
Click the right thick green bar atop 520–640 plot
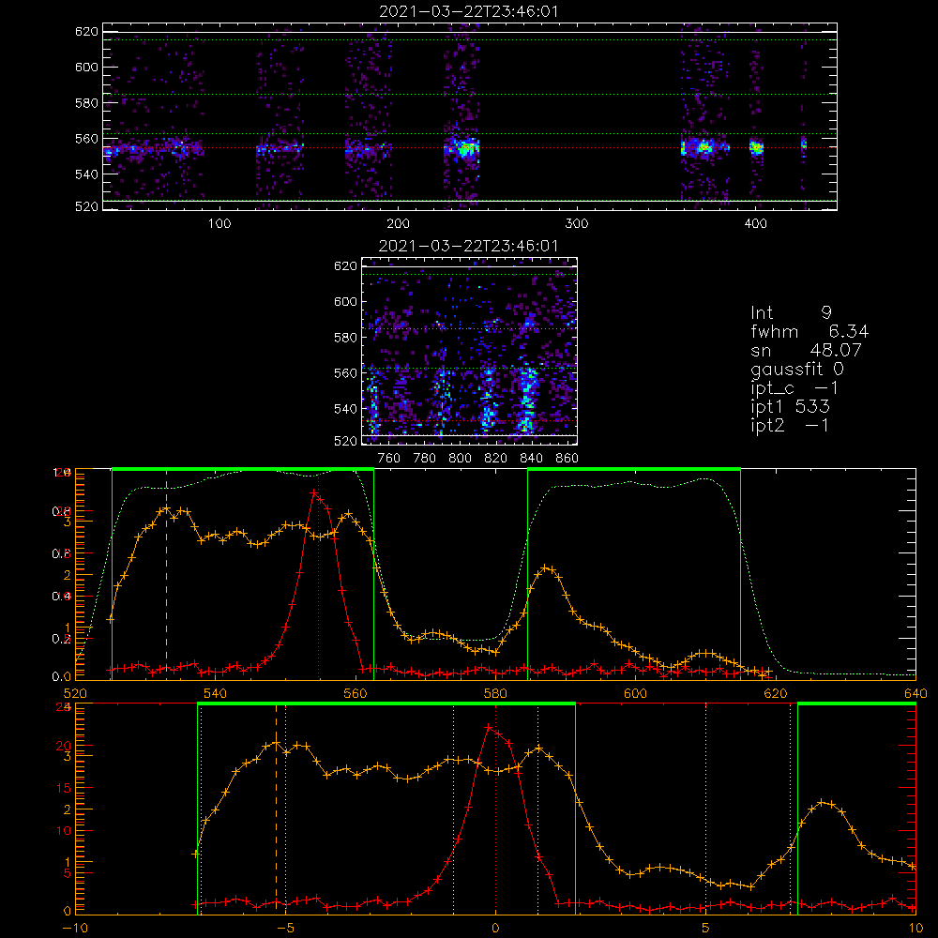[634, 469]
